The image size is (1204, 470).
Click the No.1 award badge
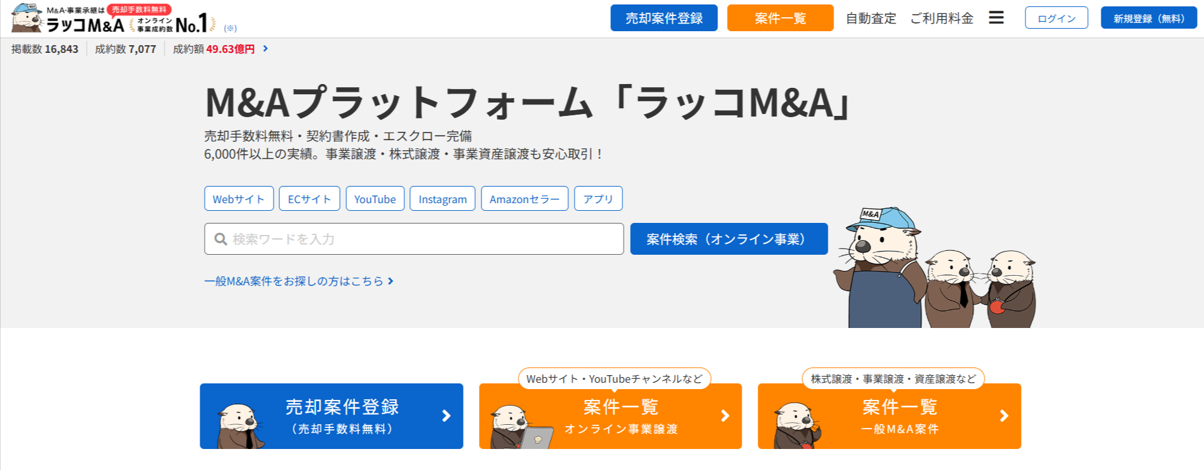coord(173,24)
